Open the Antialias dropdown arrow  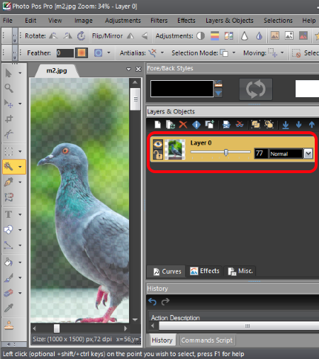tap(162, 53)
